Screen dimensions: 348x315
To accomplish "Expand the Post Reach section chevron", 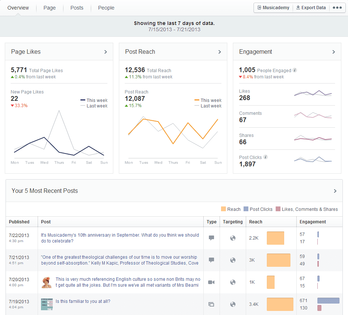I will (x=220, y=52).
